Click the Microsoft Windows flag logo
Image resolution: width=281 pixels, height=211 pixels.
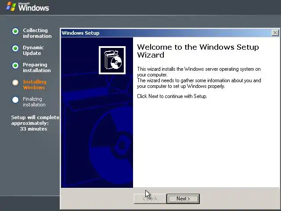(x=11, y=7)
